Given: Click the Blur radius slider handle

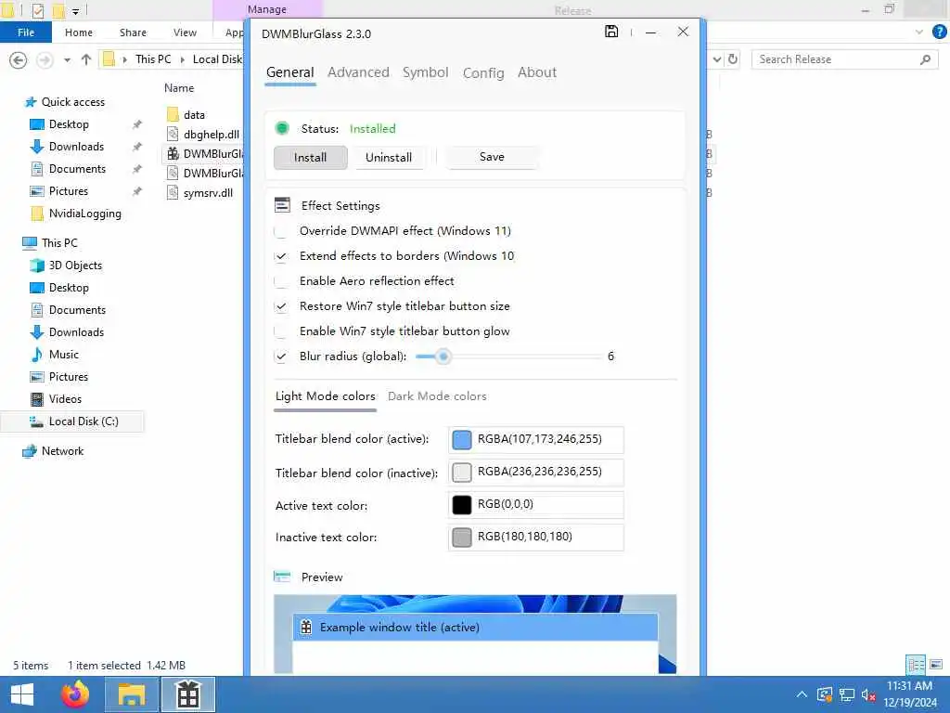Looking at the screenshot, I should coord(443,356).
